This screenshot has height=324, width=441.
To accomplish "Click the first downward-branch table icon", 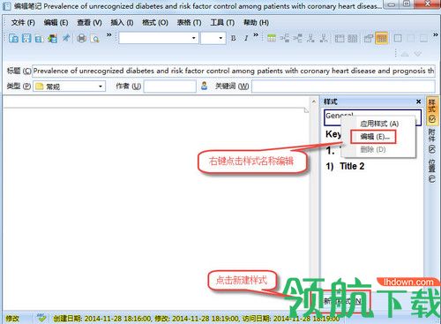I will pos(310,38).
